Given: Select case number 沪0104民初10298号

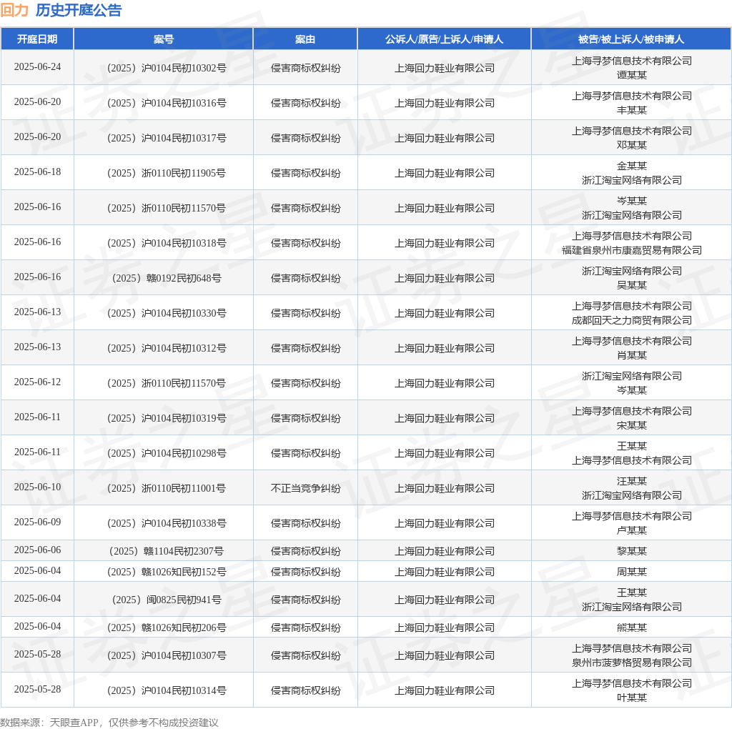Looking at the screenshot, I should point(167,453).
